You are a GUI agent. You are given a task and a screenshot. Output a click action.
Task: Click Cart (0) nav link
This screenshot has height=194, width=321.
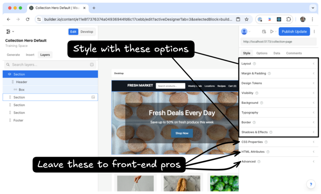232,86
